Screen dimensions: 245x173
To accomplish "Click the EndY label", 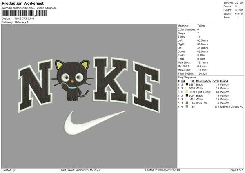I will (181, 59).
